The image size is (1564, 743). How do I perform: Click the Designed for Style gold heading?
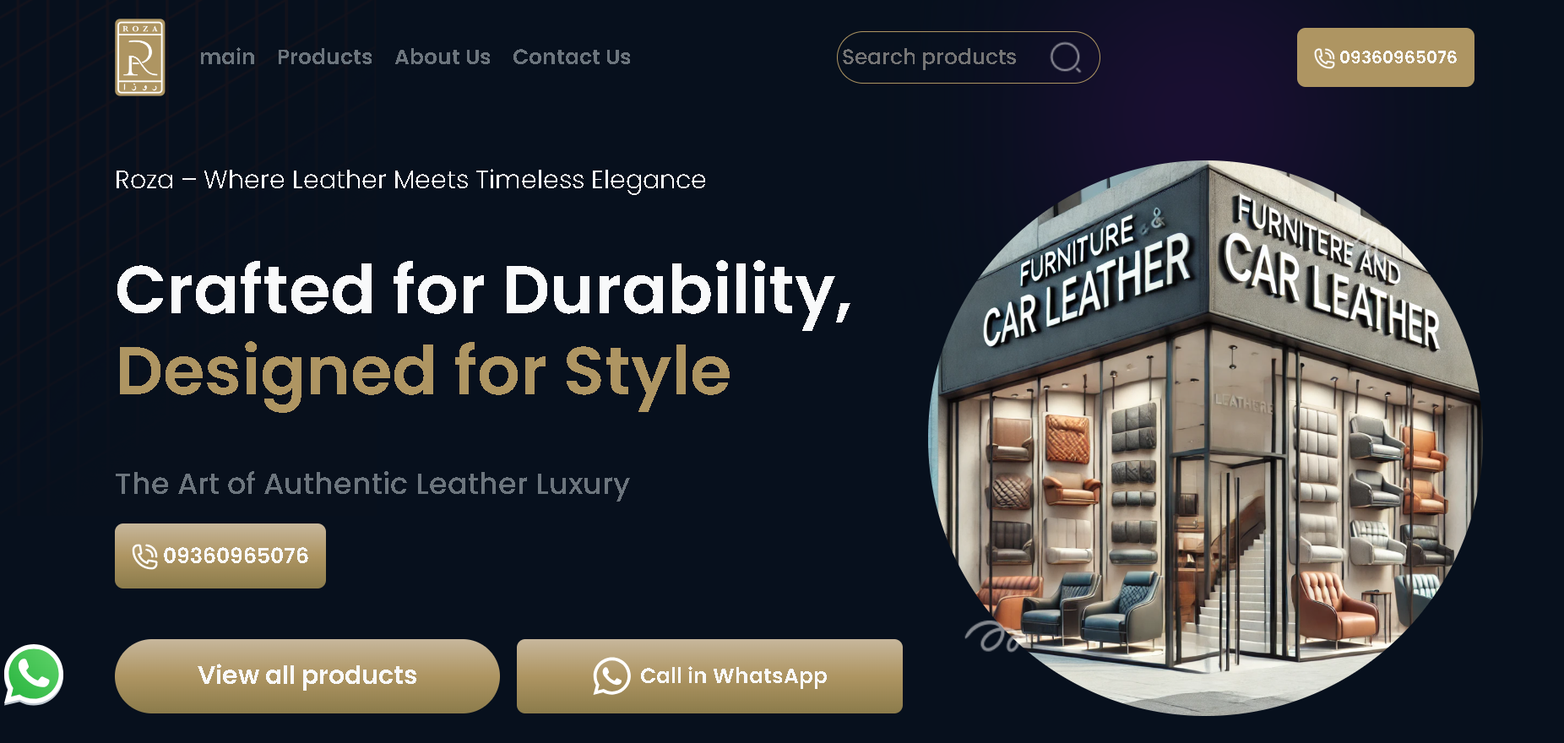(x=423, y=372)
